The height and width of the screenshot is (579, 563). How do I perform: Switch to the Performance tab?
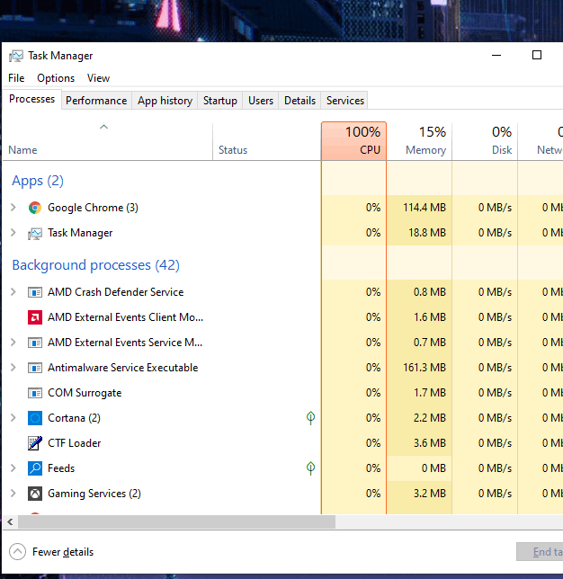(96, 101)
